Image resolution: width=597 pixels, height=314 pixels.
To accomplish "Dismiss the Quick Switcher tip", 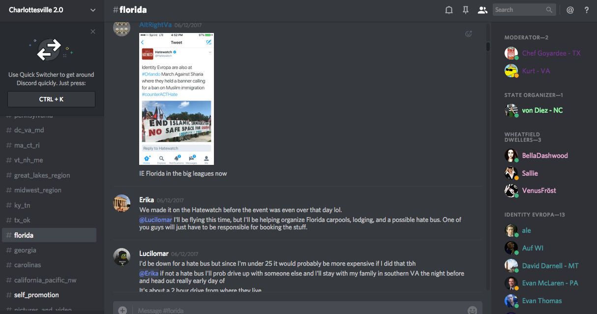I will click(x=93, y=31).
